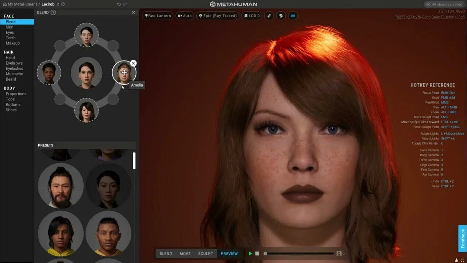This screenshot has height=263, width=467.
Task: Open the Teeth section
Action: 11,38
